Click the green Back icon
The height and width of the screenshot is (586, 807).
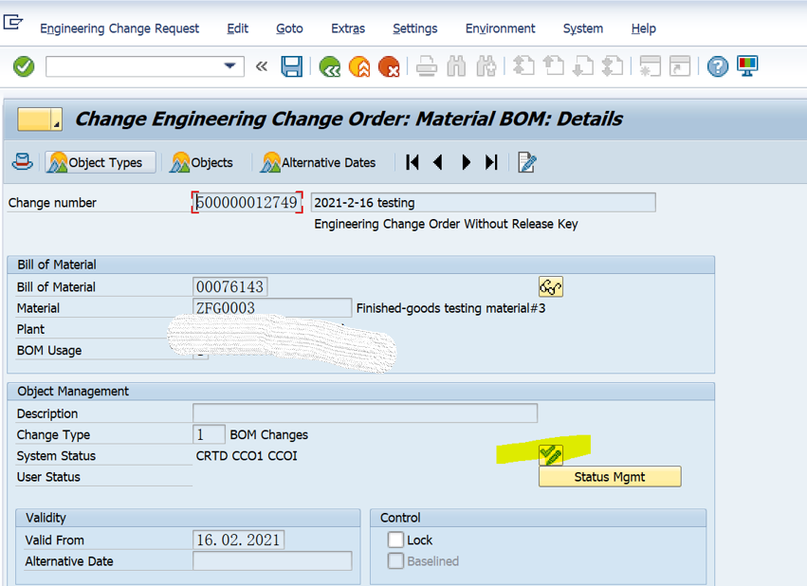[329, 66]
